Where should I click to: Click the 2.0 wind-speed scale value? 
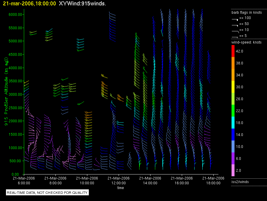click(238, 170)
